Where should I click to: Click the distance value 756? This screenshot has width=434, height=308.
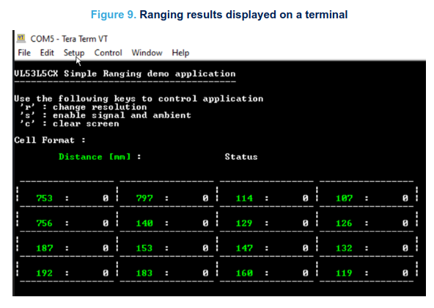(44, 223)
